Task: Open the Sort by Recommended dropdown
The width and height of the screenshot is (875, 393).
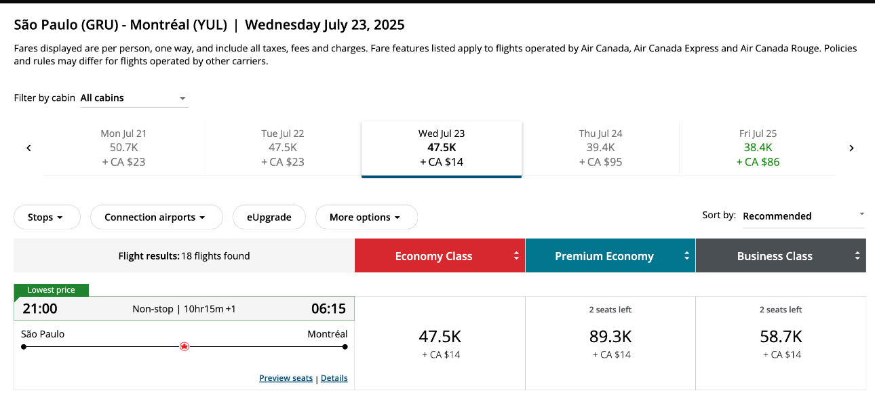Action: (x=803, y=216)
